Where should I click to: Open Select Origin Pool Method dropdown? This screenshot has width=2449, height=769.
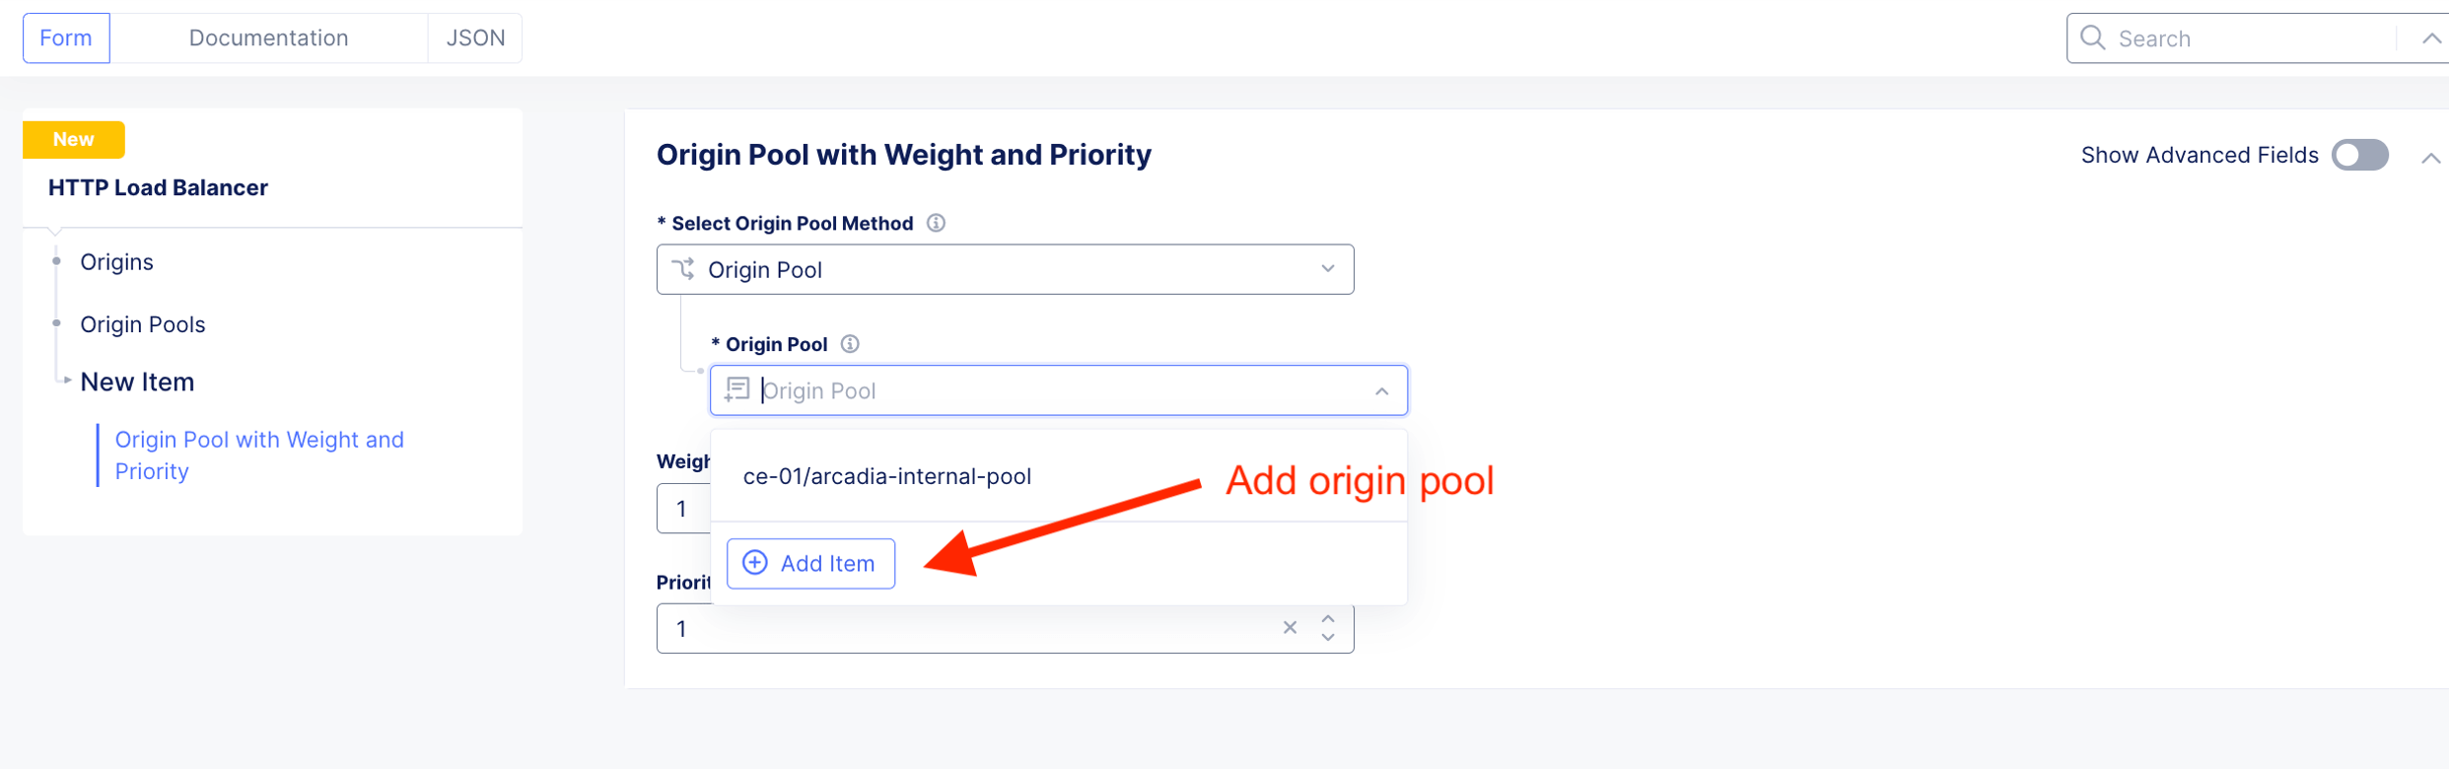click(x=1327, y=269)
